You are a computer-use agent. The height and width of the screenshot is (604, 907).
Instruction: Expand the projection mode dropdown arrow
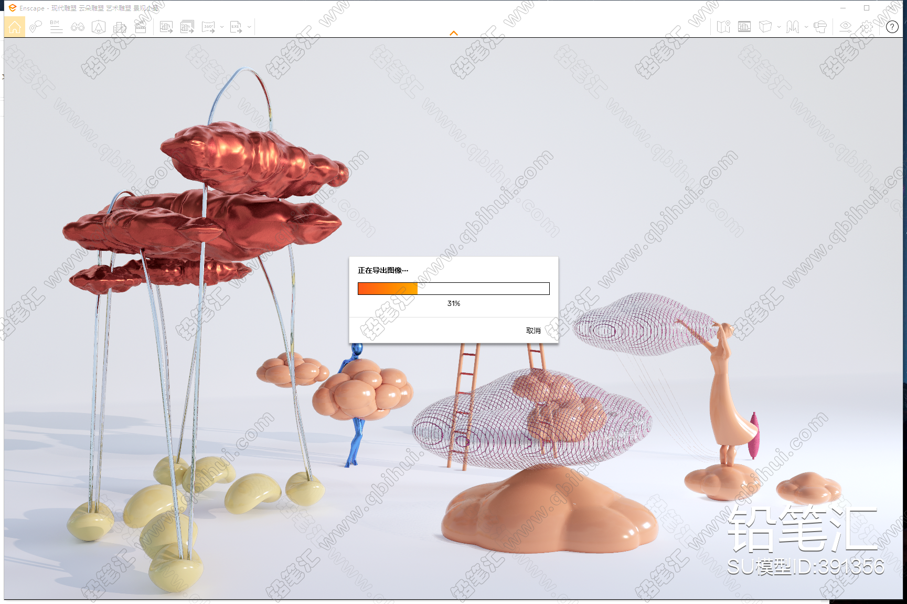[779, 27]
